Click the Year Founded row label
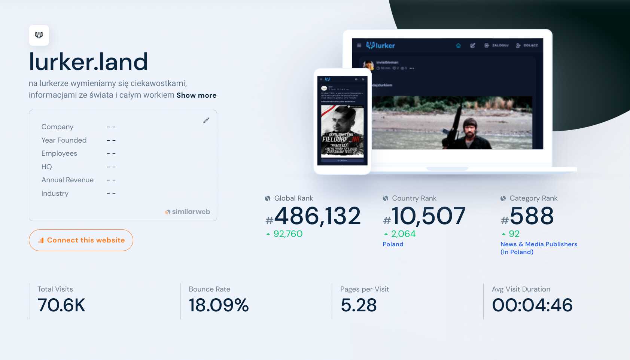 64,140
